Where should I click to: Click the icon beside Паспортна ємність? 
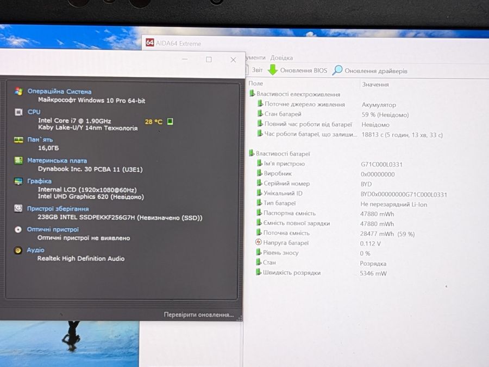(259, 213)
